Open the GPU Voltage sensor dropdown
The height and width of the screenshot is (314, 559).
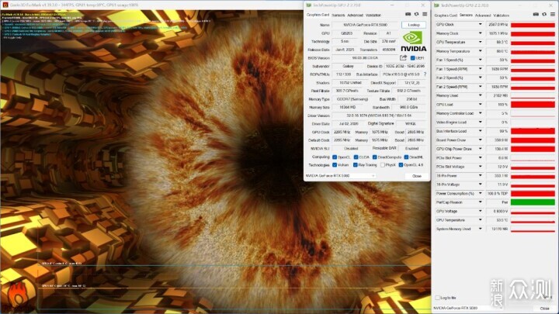pos(481,211)
